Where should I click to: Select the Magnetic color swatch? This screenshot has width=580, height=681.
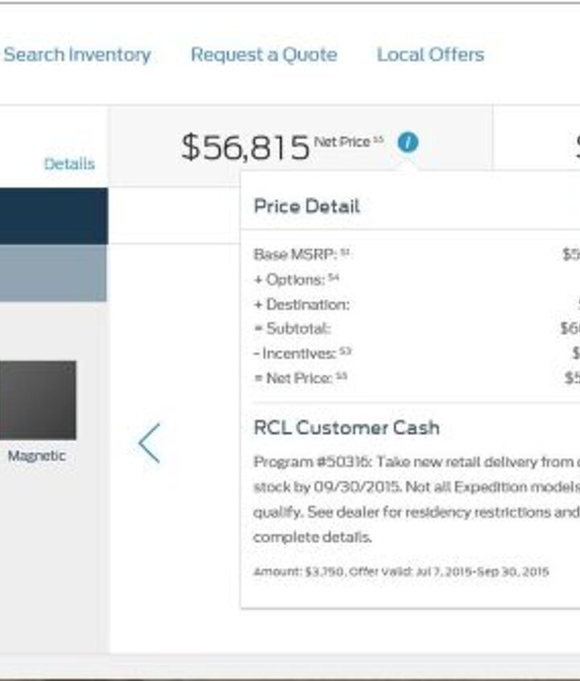(38, 400)
